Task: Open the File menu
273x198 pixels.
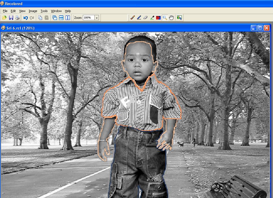Action: [5, 11]
